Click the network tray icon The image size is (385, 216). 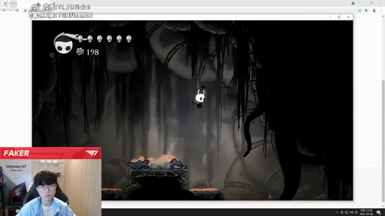coord(346,212)
